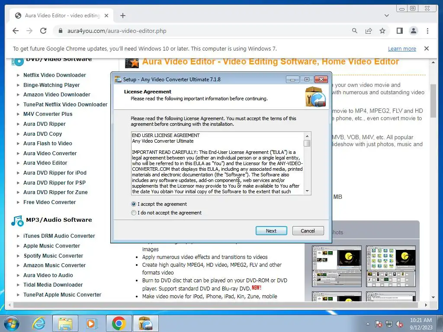443x332 pixels.
Task: Open Tidal Media Downloader link
Action: coord(53,285)
